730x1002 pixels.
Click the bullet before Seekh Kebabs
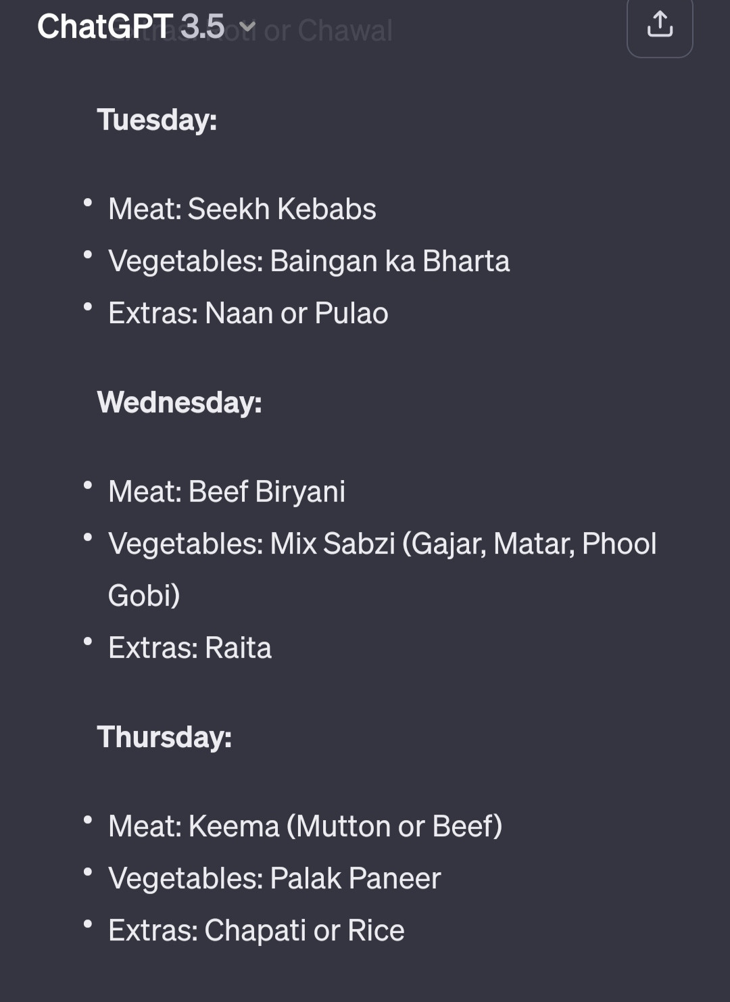[x=87, y=202]
